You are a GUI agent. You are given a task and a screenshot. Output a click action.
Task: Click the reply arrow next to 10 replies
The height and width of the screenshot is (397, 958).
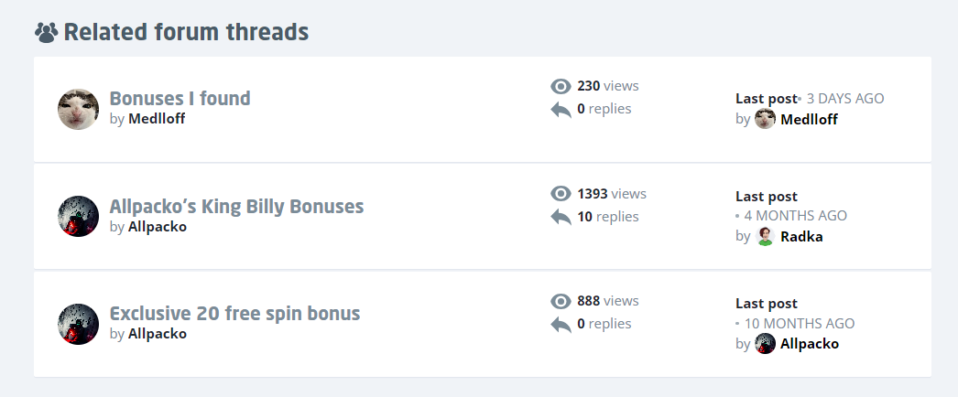(x=561, y=217)
